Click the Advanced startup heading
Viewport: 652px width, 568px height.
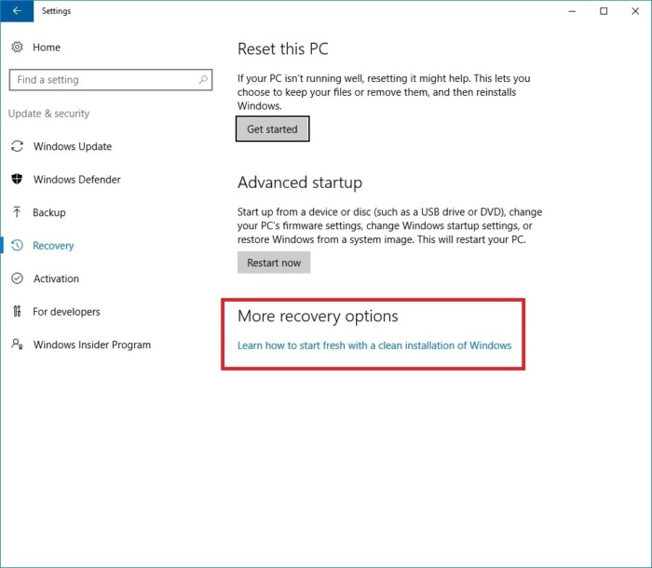tap(300, 183)
